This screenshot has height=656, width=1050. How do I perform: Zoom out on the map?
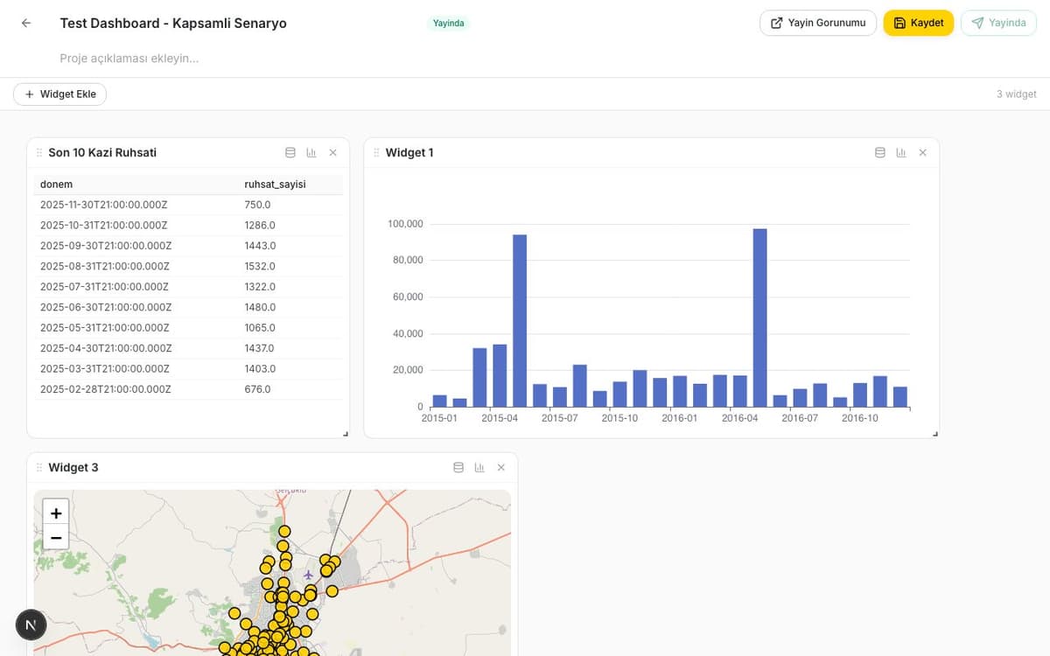tap(56, 537)
